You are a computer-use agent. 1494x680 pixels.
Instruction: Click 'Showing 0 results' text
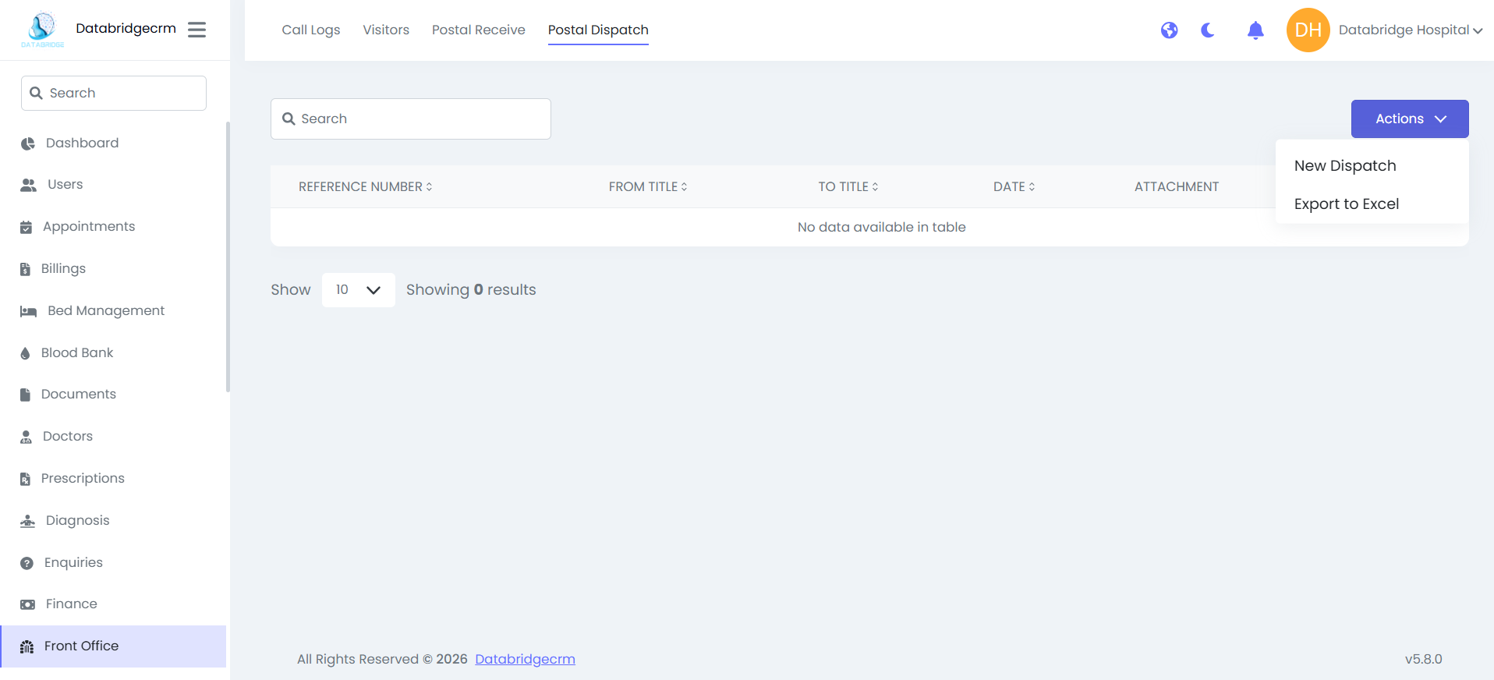pos(471,290)
